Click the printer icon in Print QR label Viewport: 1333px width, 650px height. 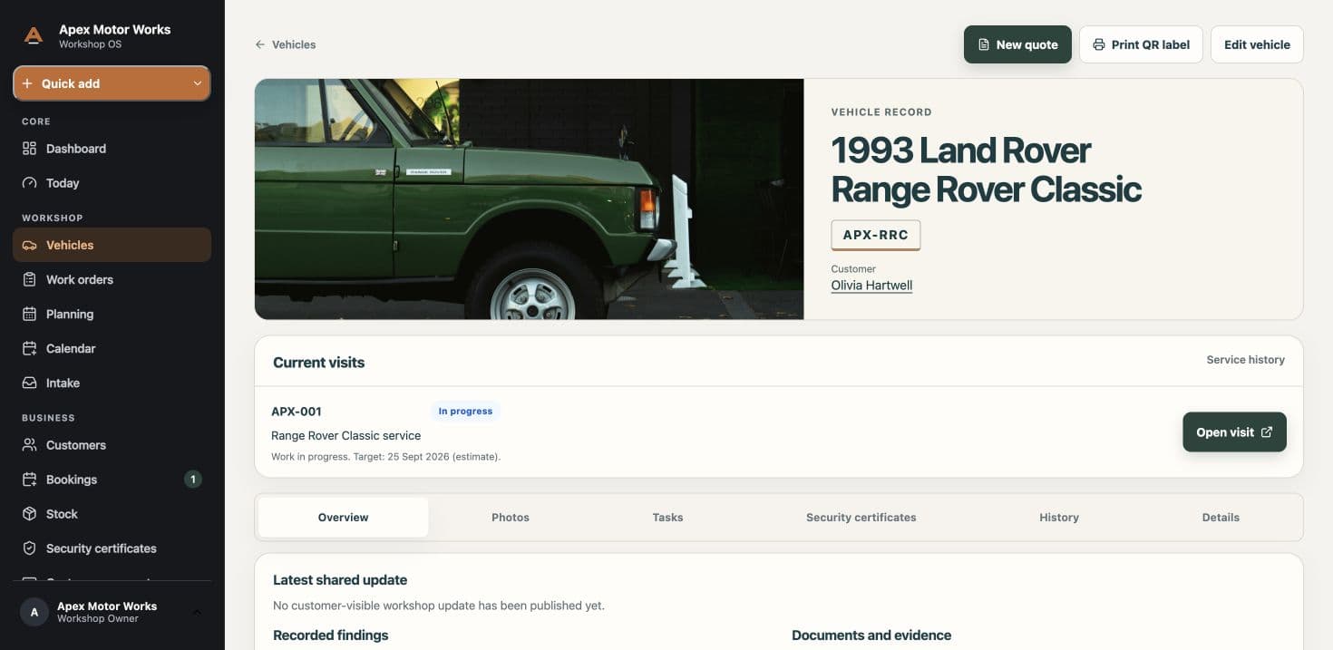coord(1099,44)
